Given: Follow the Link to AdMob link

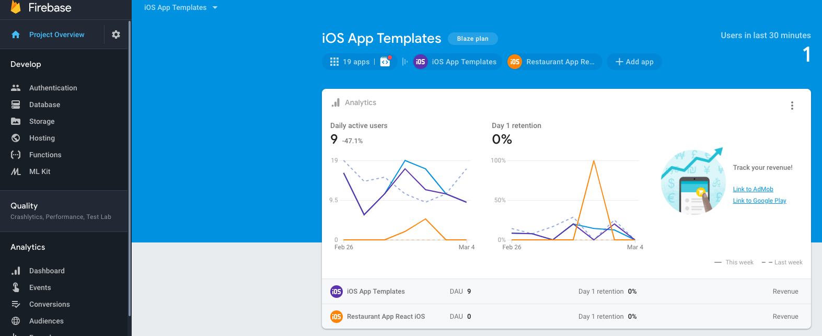Looking at the screenshot, I should [x=753, y=189].
